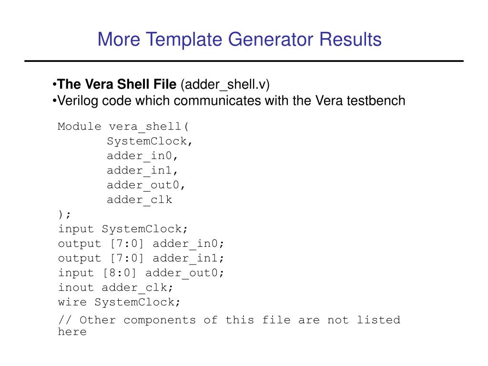Click the Module vera_shell( code line

click(123, 127)
